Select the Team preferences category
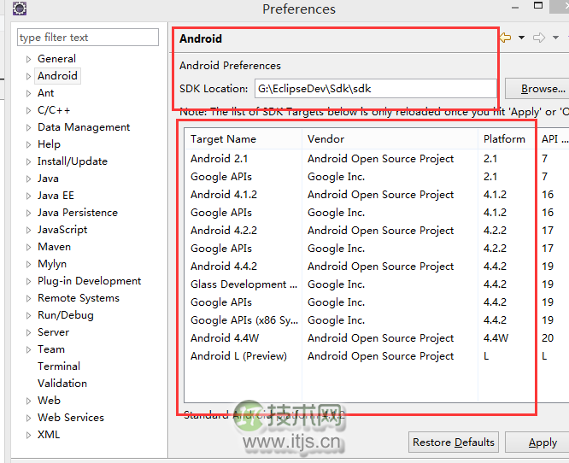This screenshot has height=463, width=569. point(51,349)
